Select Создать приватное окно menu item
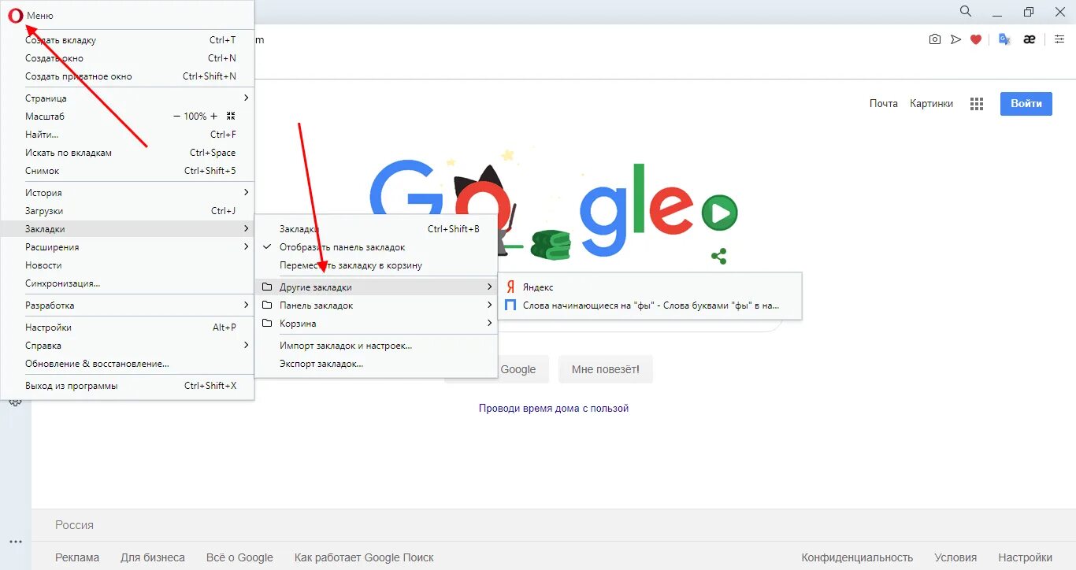Viewport: 1076px width, 570px height. click(x=128, y=76)
